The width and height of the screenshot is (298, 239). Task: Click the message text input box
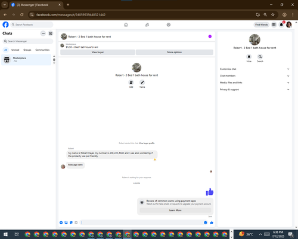coord(141,222)
